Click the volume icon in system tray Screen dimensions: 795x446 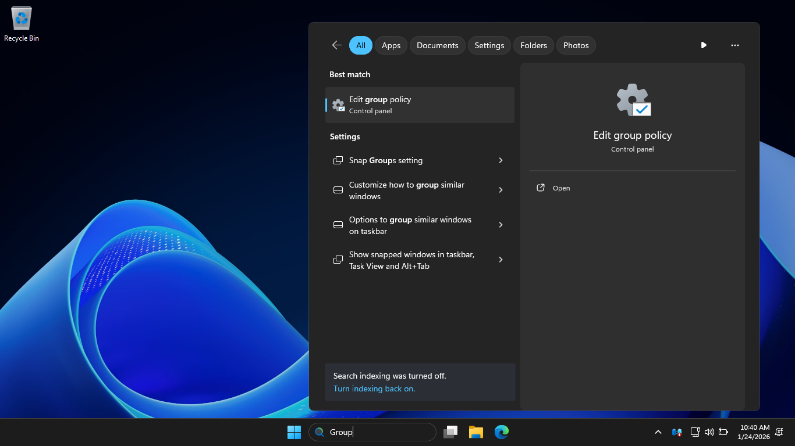tap(709, 432)
